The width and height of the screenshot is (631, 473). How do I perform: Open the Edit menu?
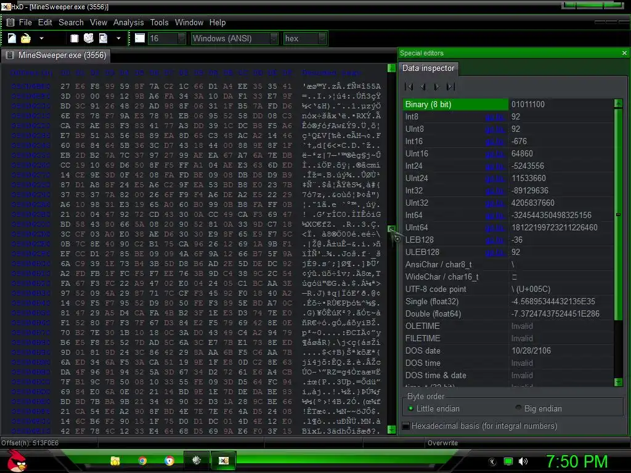pos(45,23)
